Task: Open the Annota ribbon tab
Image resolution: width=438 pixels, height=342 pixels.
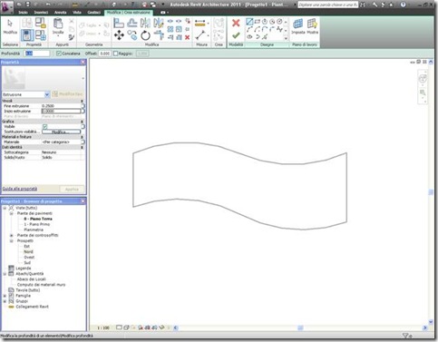Action: (x=61, y=13)
